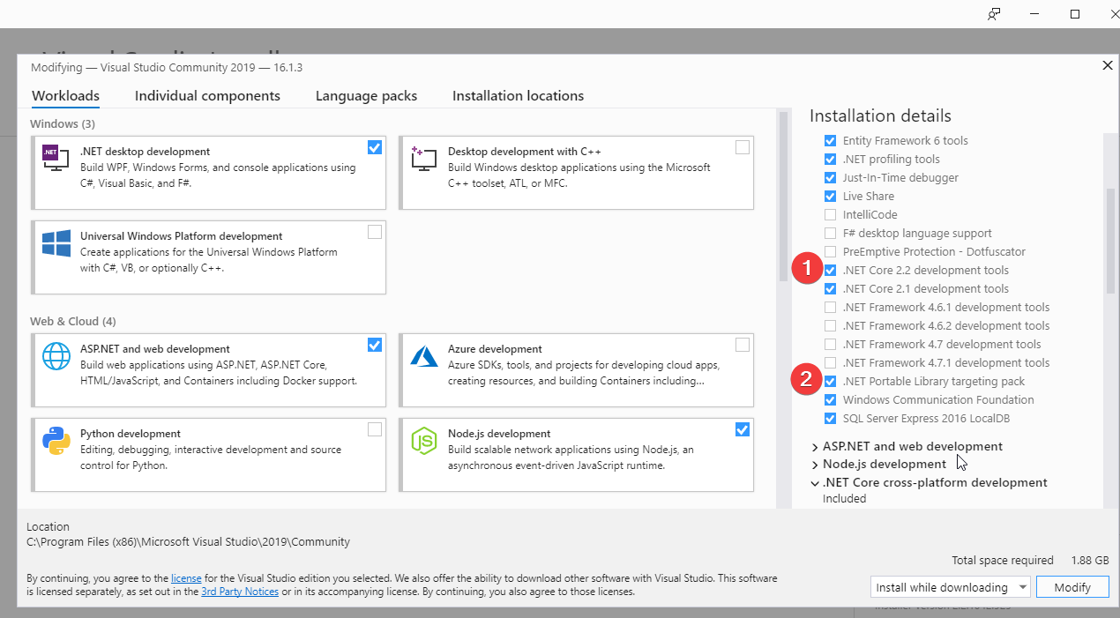Viewport: 1120px width, 618px height.
Task: Click the Included label under .NET Core
Action: tap(844, 499)
